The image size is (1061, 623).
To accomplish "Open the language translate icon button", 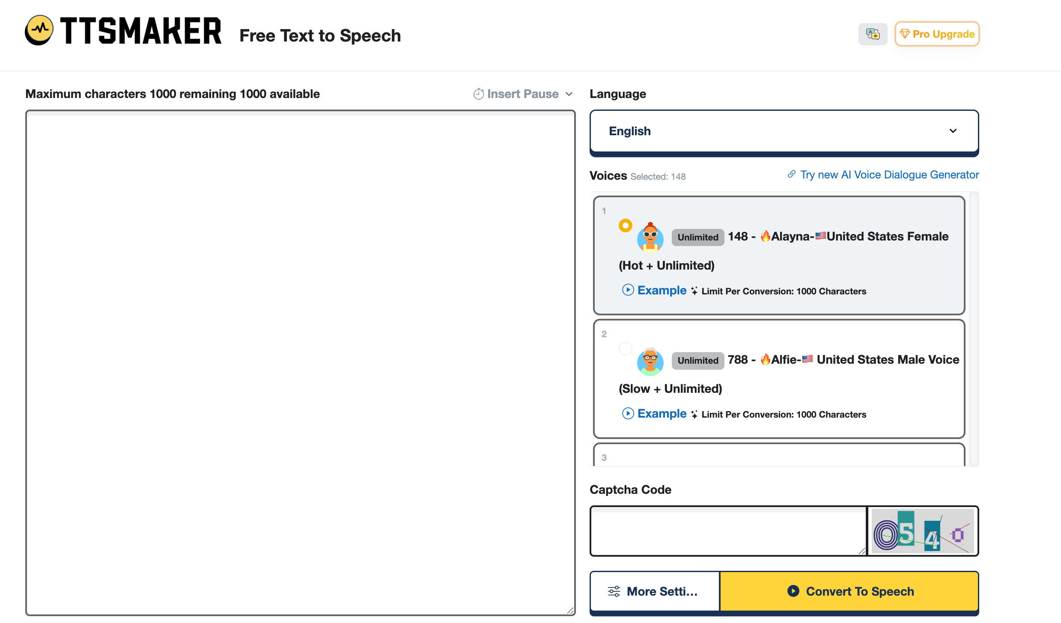I will [x=873, y=34].
